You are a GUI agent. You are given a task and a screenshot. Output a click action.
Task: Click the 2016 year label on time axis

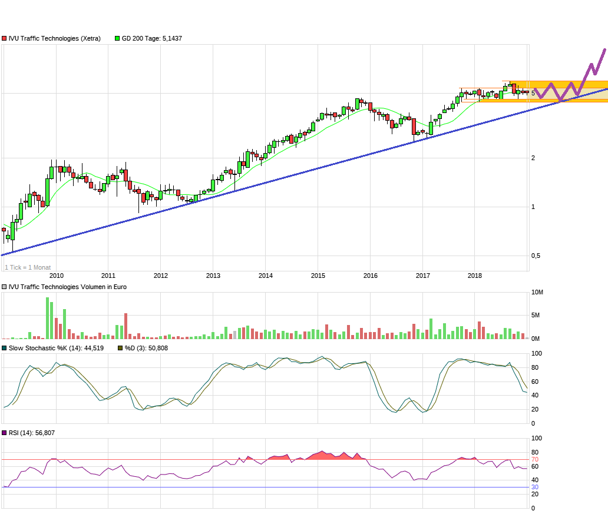pyautogui.click(x=371, y=276)
